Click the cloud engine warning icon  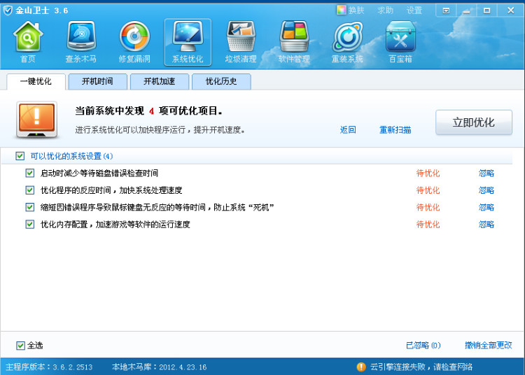(361, 367)
